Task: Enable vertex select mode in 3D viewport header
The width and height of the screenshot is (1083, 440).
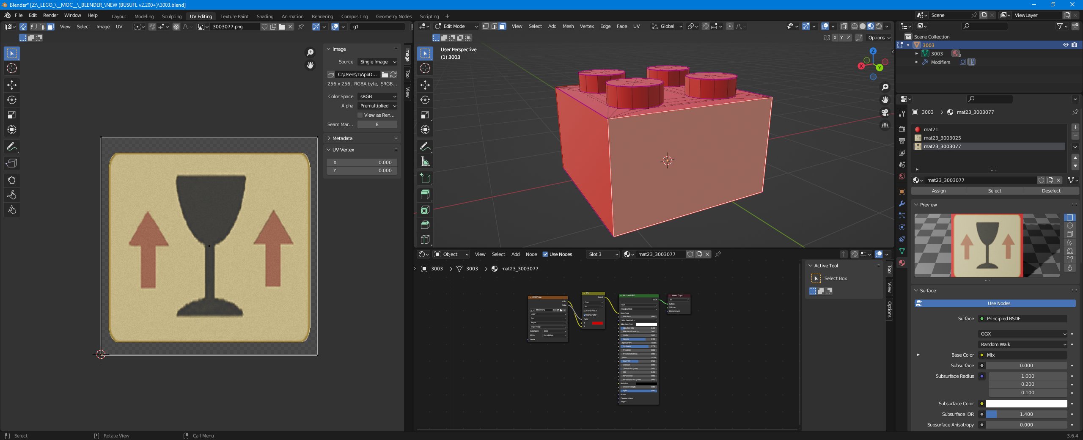Action: [x=486, y=26]
